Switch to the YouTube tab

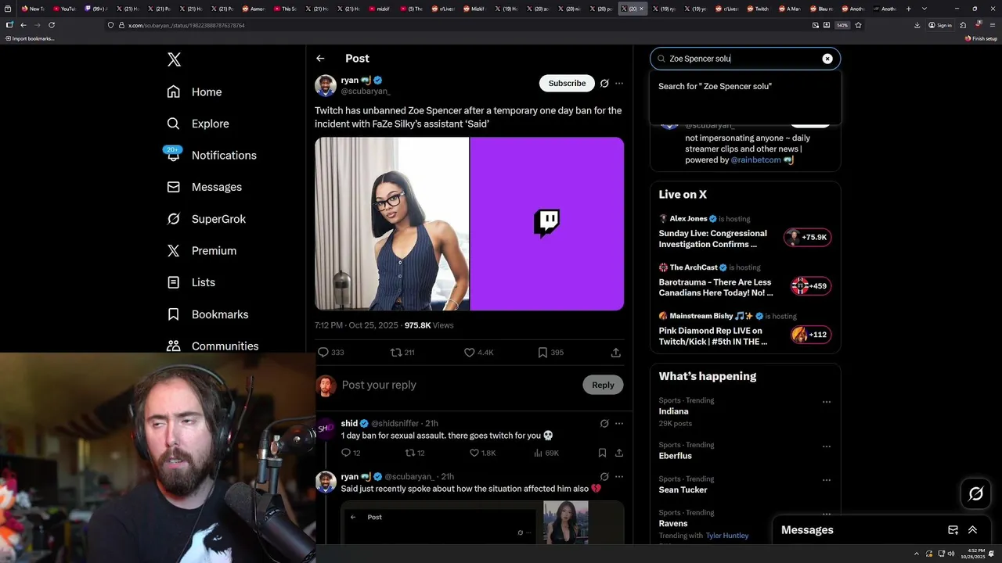tap(64, 9)
